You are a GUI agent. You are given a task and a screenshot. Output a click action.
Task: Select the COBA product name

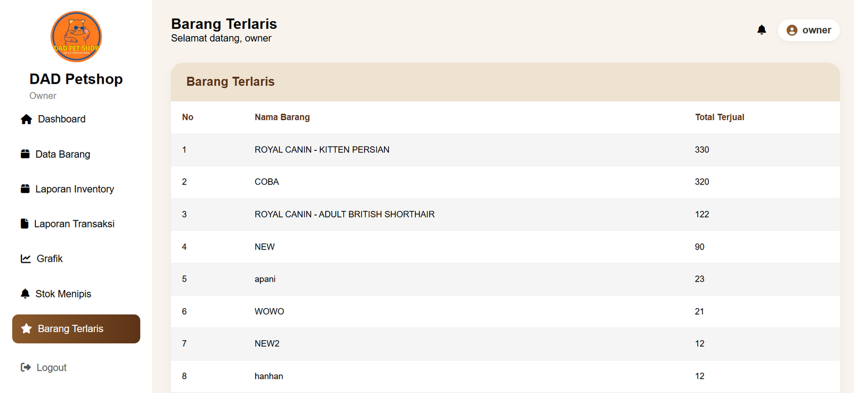tap(267, 182)
